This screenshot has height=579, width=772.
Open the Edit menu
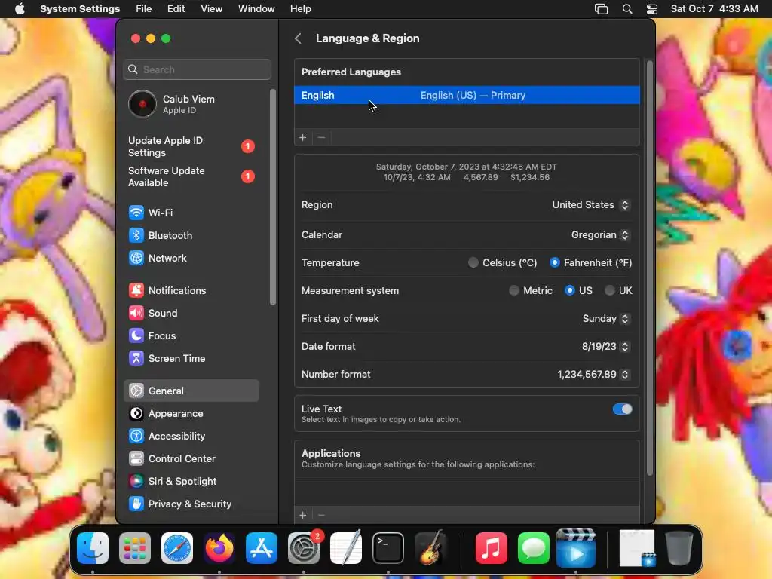click(176, 9)
